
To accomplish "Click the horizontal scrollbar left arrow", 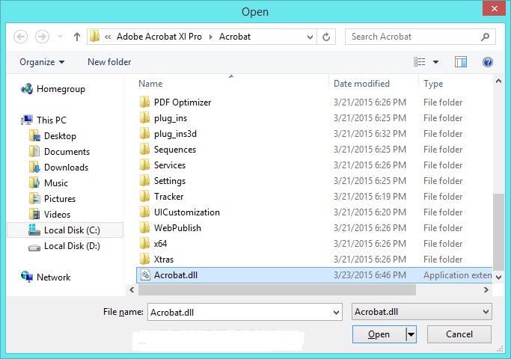I will click(x=132, y=289).
